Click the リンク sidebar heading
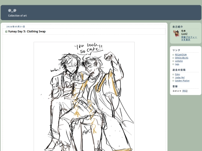This screenshot has height=151, width=202. point(176,50)
